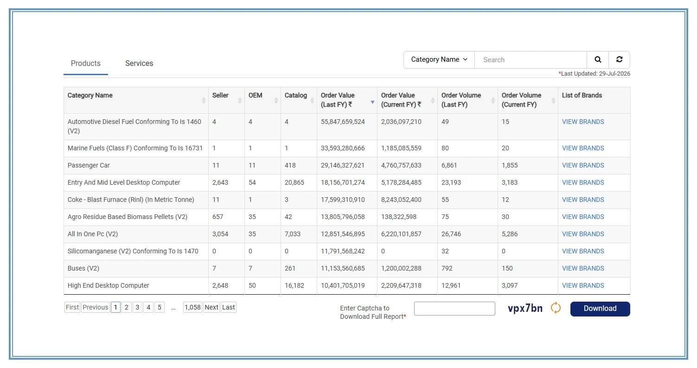The width and height of the screenshot is (697, 368).
Task: Click the magnifier search icon button
Action: (598, 60)
